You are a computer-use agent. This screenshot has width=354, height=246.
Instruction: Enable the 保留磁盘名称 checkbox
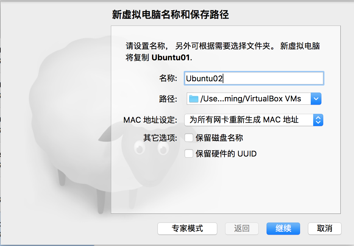[189, 138]
